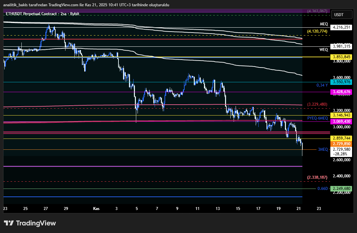
Task: Open the USDT currency selector
Action: pyautogui.click(x=342, y=14)
